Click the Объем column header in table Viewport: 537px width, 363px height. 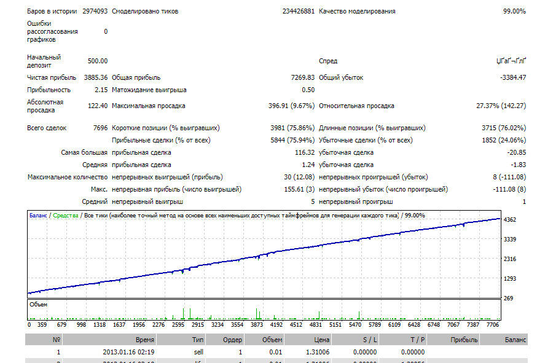pyautogui.click(x=264, y=340)
